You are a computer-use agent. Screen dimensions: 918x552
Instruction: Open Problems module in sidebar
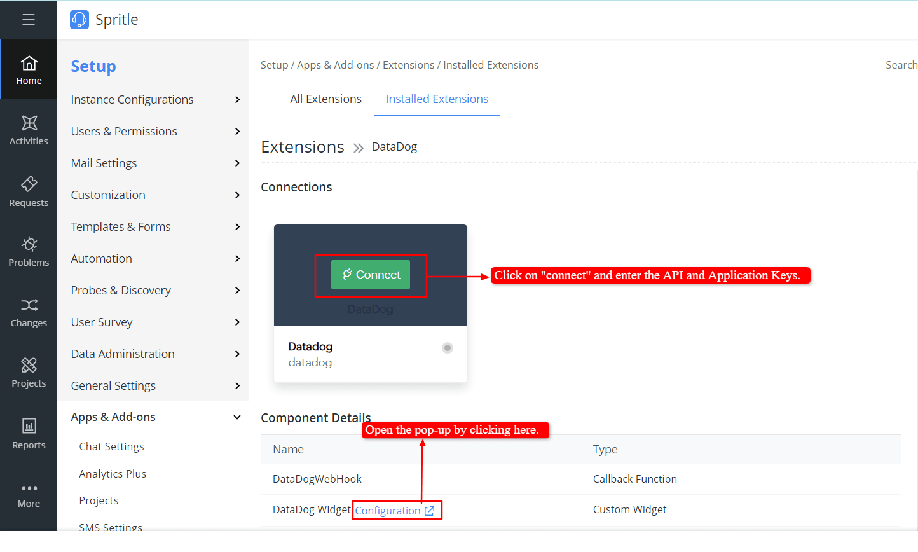[x=29, y=252]
